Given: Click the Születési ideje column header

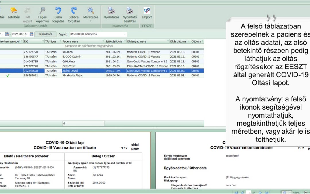Looking at the screenshot, I should coord(113,41).
